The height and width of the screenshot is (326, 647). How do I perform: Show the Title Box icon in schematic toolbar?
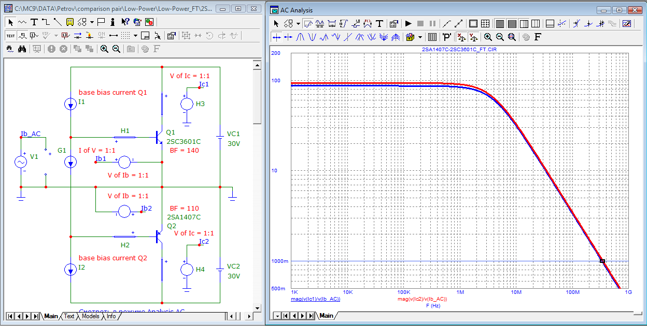tap(145, 36)
